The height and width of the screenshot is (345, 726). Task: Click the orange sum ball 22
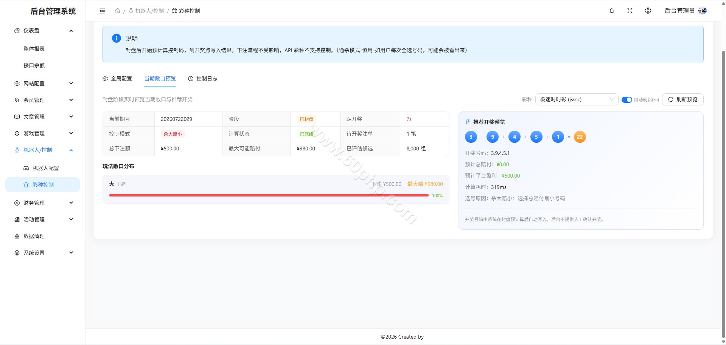[580, 137]
